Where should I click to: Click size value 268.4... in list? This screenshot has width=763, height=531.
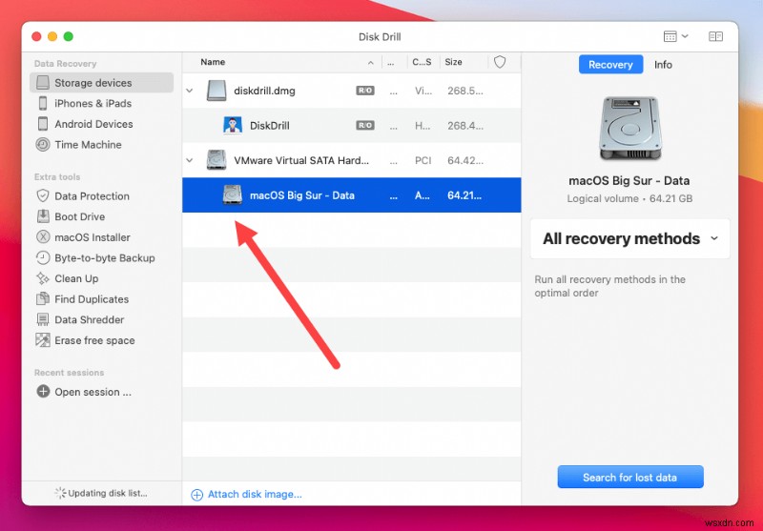[465, 126]
